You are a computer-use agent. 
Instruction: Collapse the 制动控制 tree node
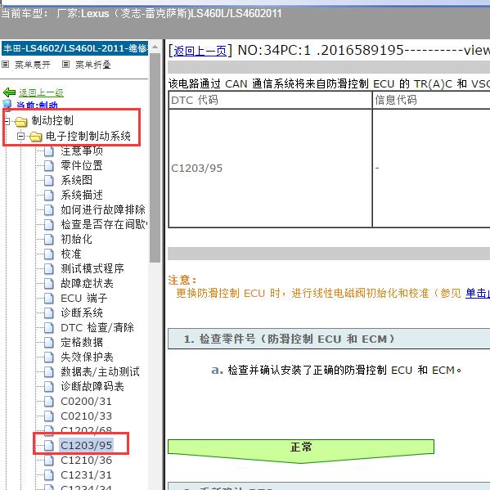pyautogui.click(x=7, y=121)
